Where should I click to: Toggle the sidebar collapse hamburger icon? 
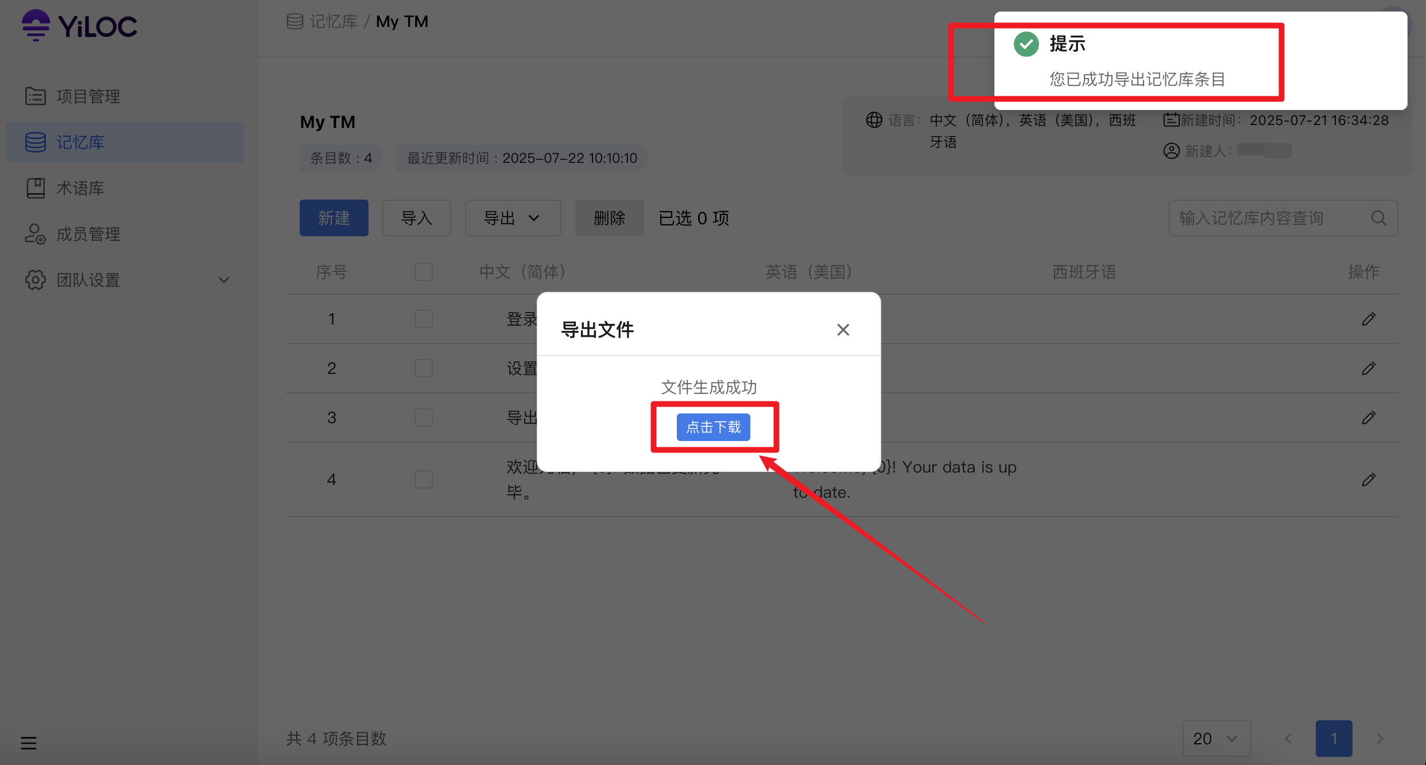[x=29, y=743]
